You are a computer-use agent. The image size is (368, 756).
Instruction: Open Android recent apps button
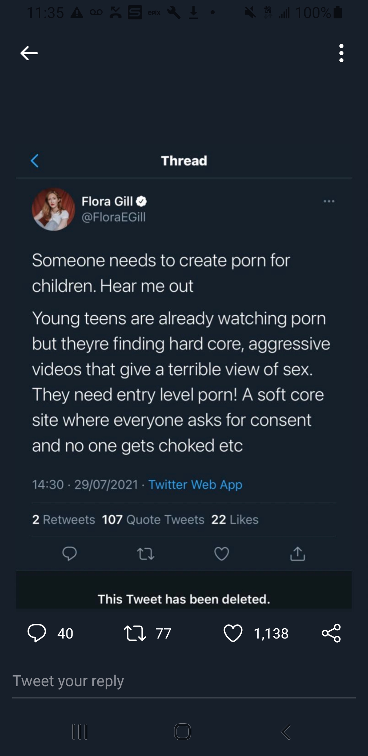point(80,731)
